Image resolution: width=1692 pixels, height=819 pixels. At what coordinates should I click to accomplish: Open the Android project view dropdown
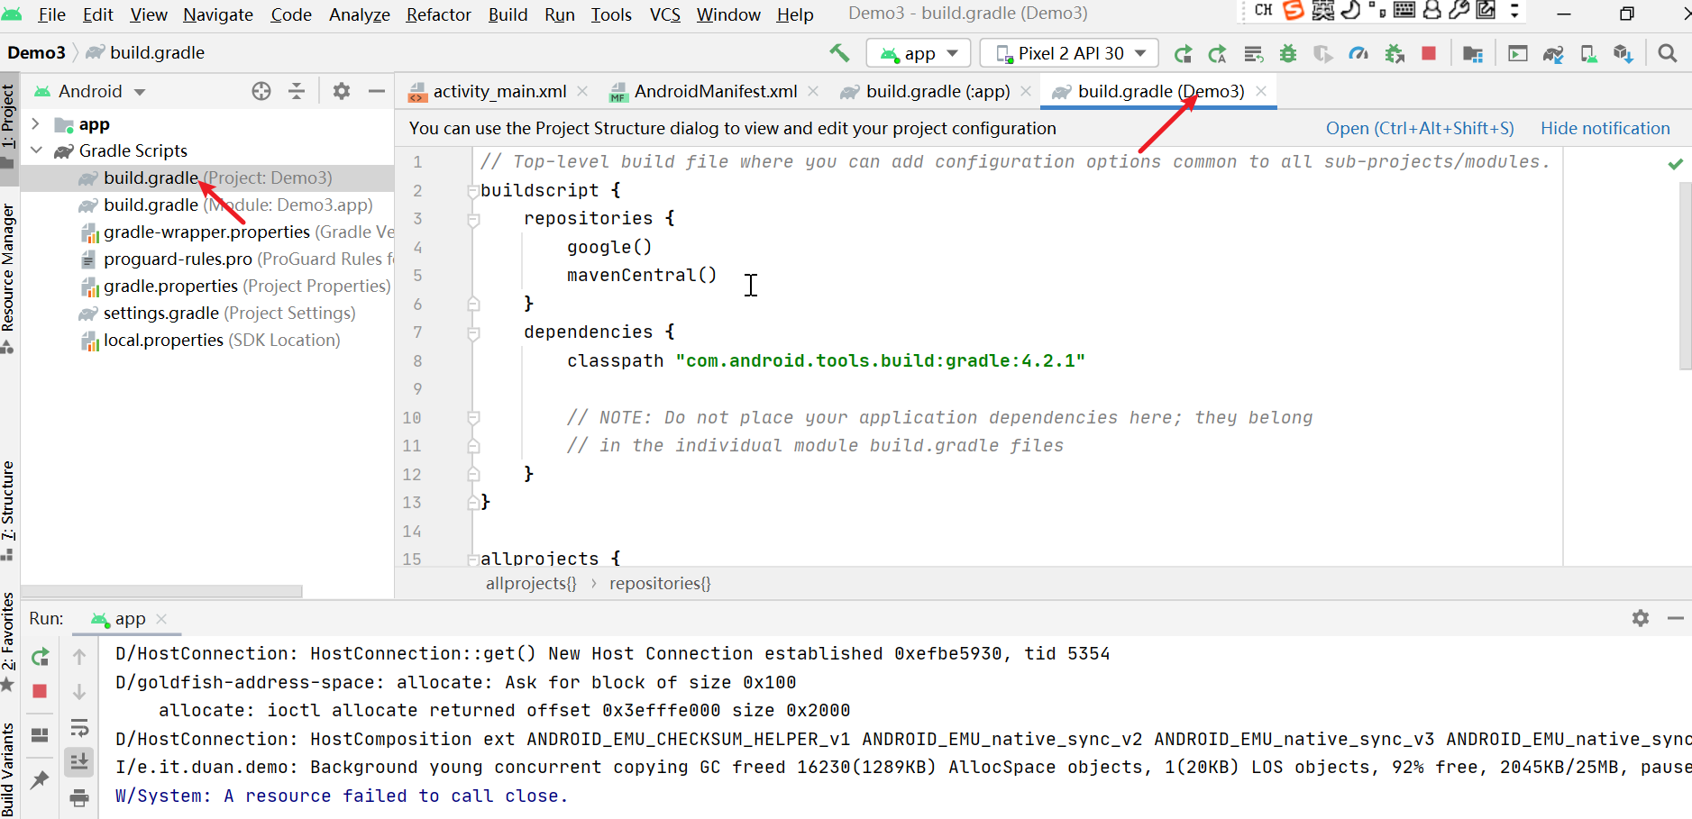(89, 91)
